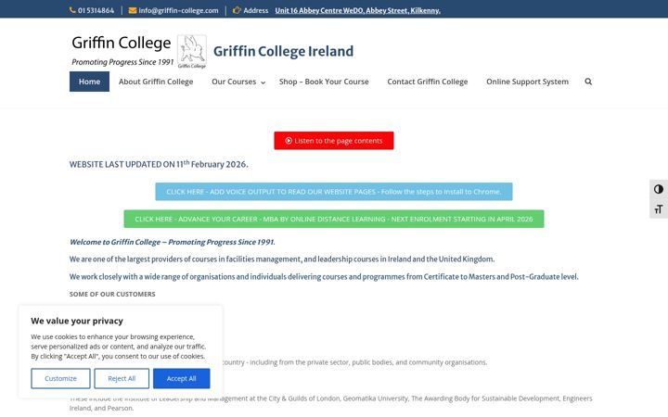Click the Griffin College griffin logo image
The image size is (668, 417).
coord(192,52)
